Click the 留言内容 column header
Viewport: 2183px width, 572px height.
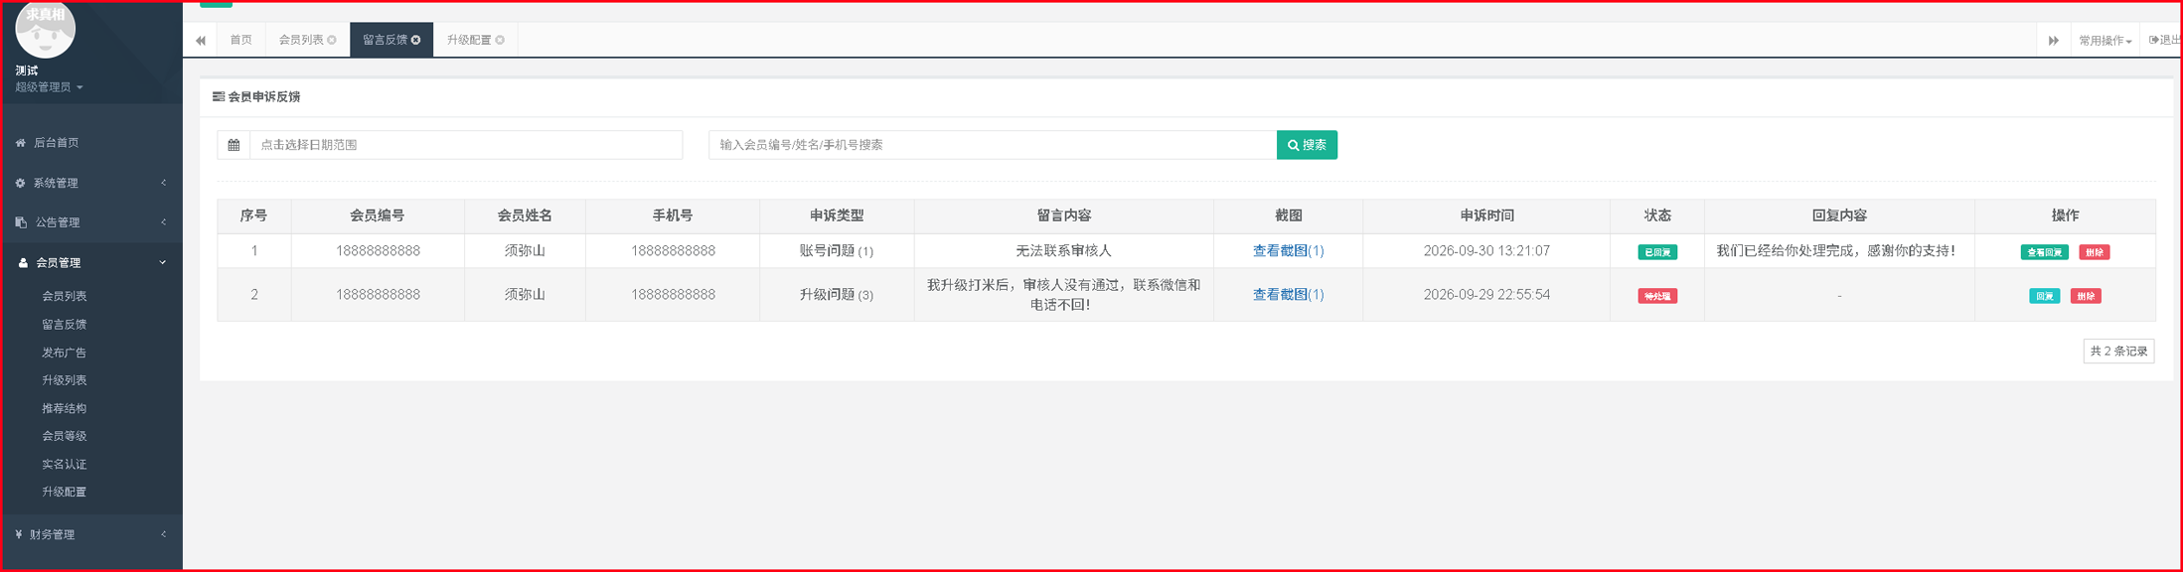click(x=1063, y=215)
